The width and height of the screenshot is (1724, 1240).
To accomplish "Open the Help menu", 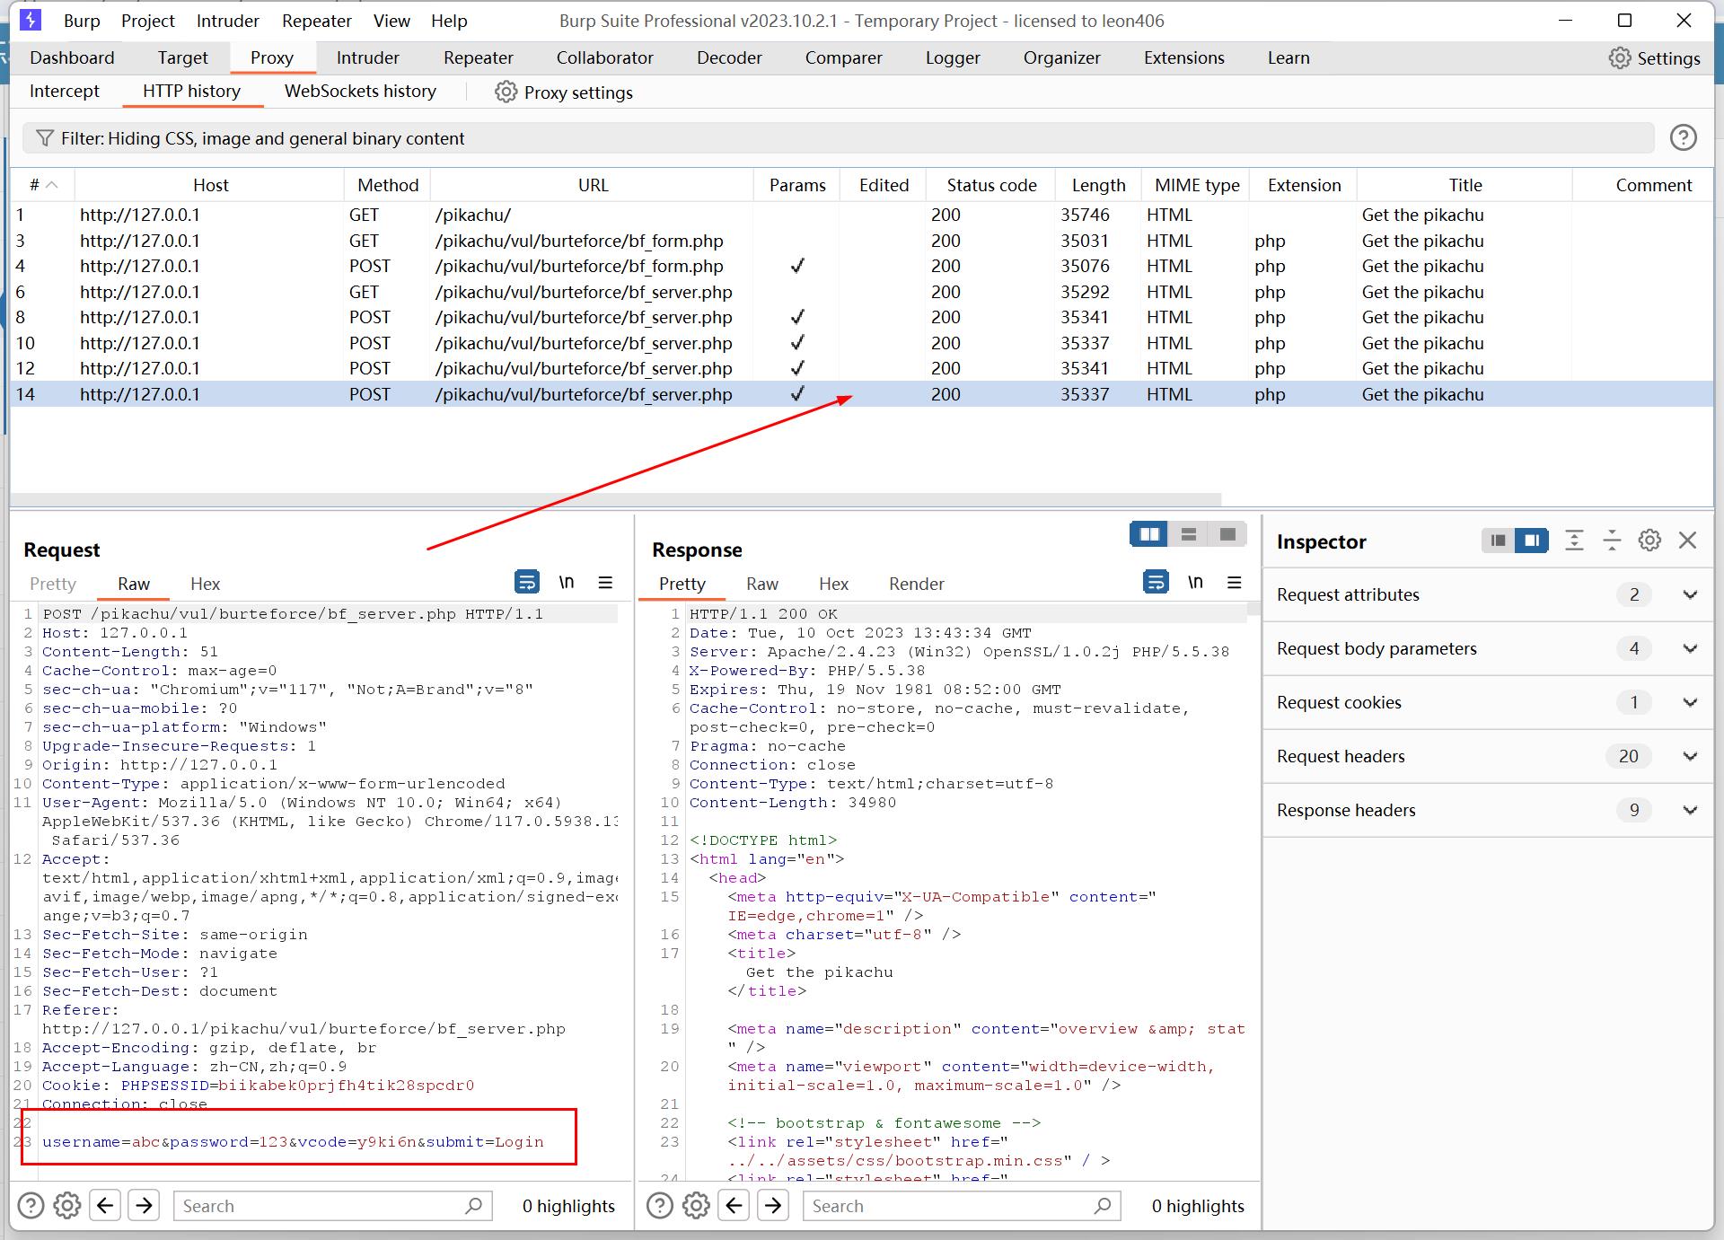I will (x=449, y=21).
